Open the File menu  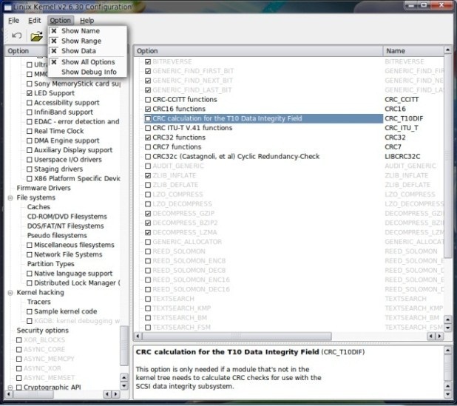(14, 20)
